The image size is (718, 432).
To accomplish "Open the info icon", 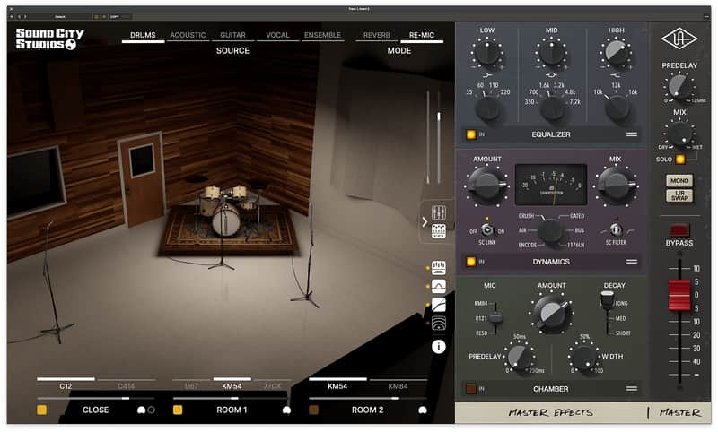I will pos(439,347).
